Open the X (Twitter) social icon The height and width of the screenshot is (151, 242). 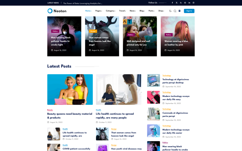pyautogui.click(x=176, y=3)
